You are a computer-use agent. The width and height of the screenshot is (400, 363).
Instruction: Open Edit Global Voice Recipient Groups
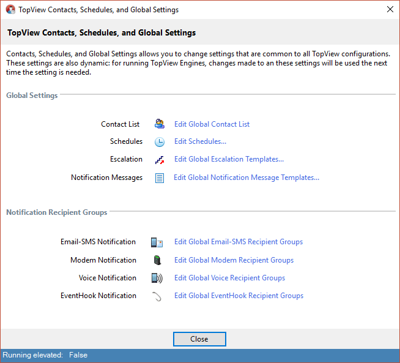229,278
